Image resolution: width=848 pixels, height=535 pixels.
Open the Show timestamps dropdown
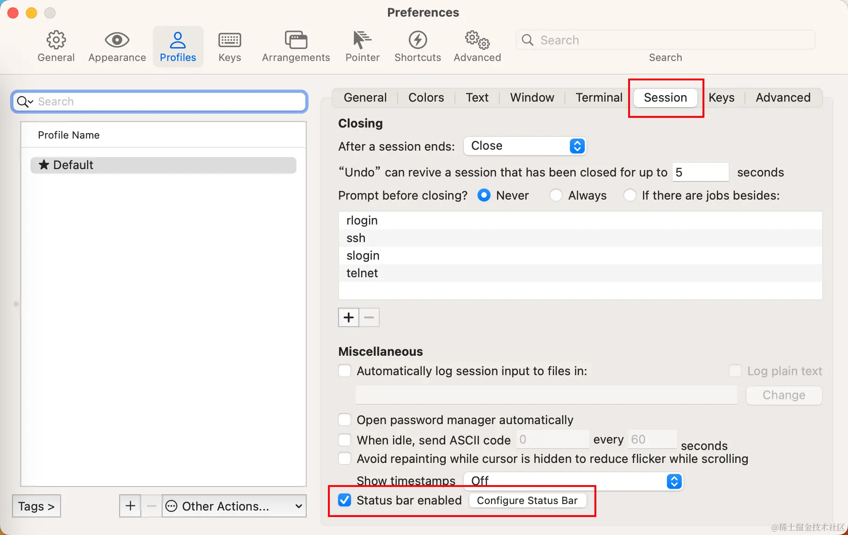coord(573,481)
